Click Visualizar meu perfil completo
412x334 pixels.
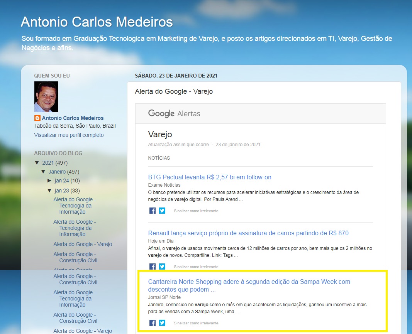(69, 135)
